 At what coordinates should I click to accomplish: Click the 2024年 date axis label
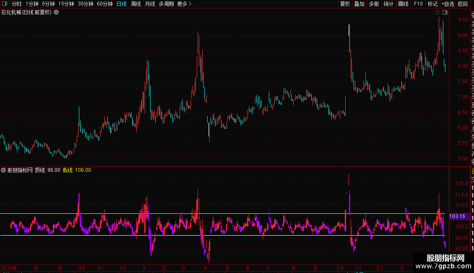click(9, 268)
